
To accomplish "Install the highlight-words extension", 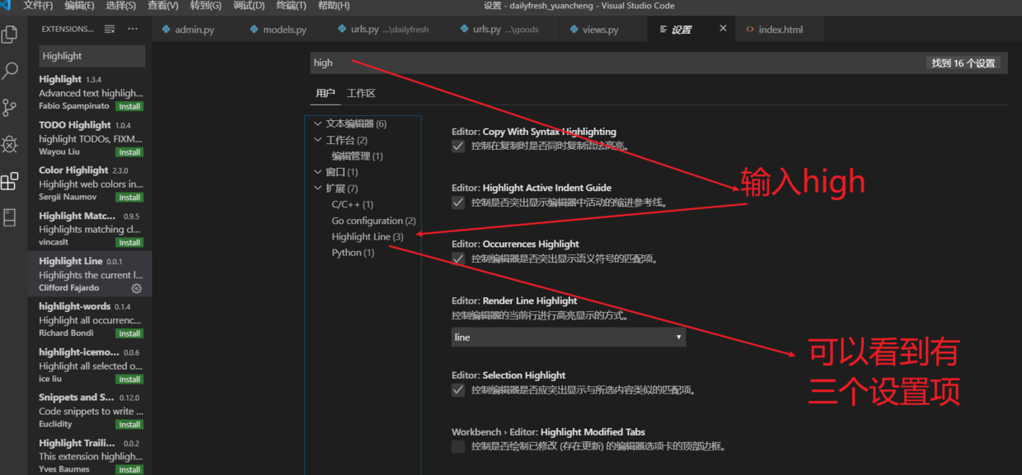I will pyautogui.click(x=129, y=333).
